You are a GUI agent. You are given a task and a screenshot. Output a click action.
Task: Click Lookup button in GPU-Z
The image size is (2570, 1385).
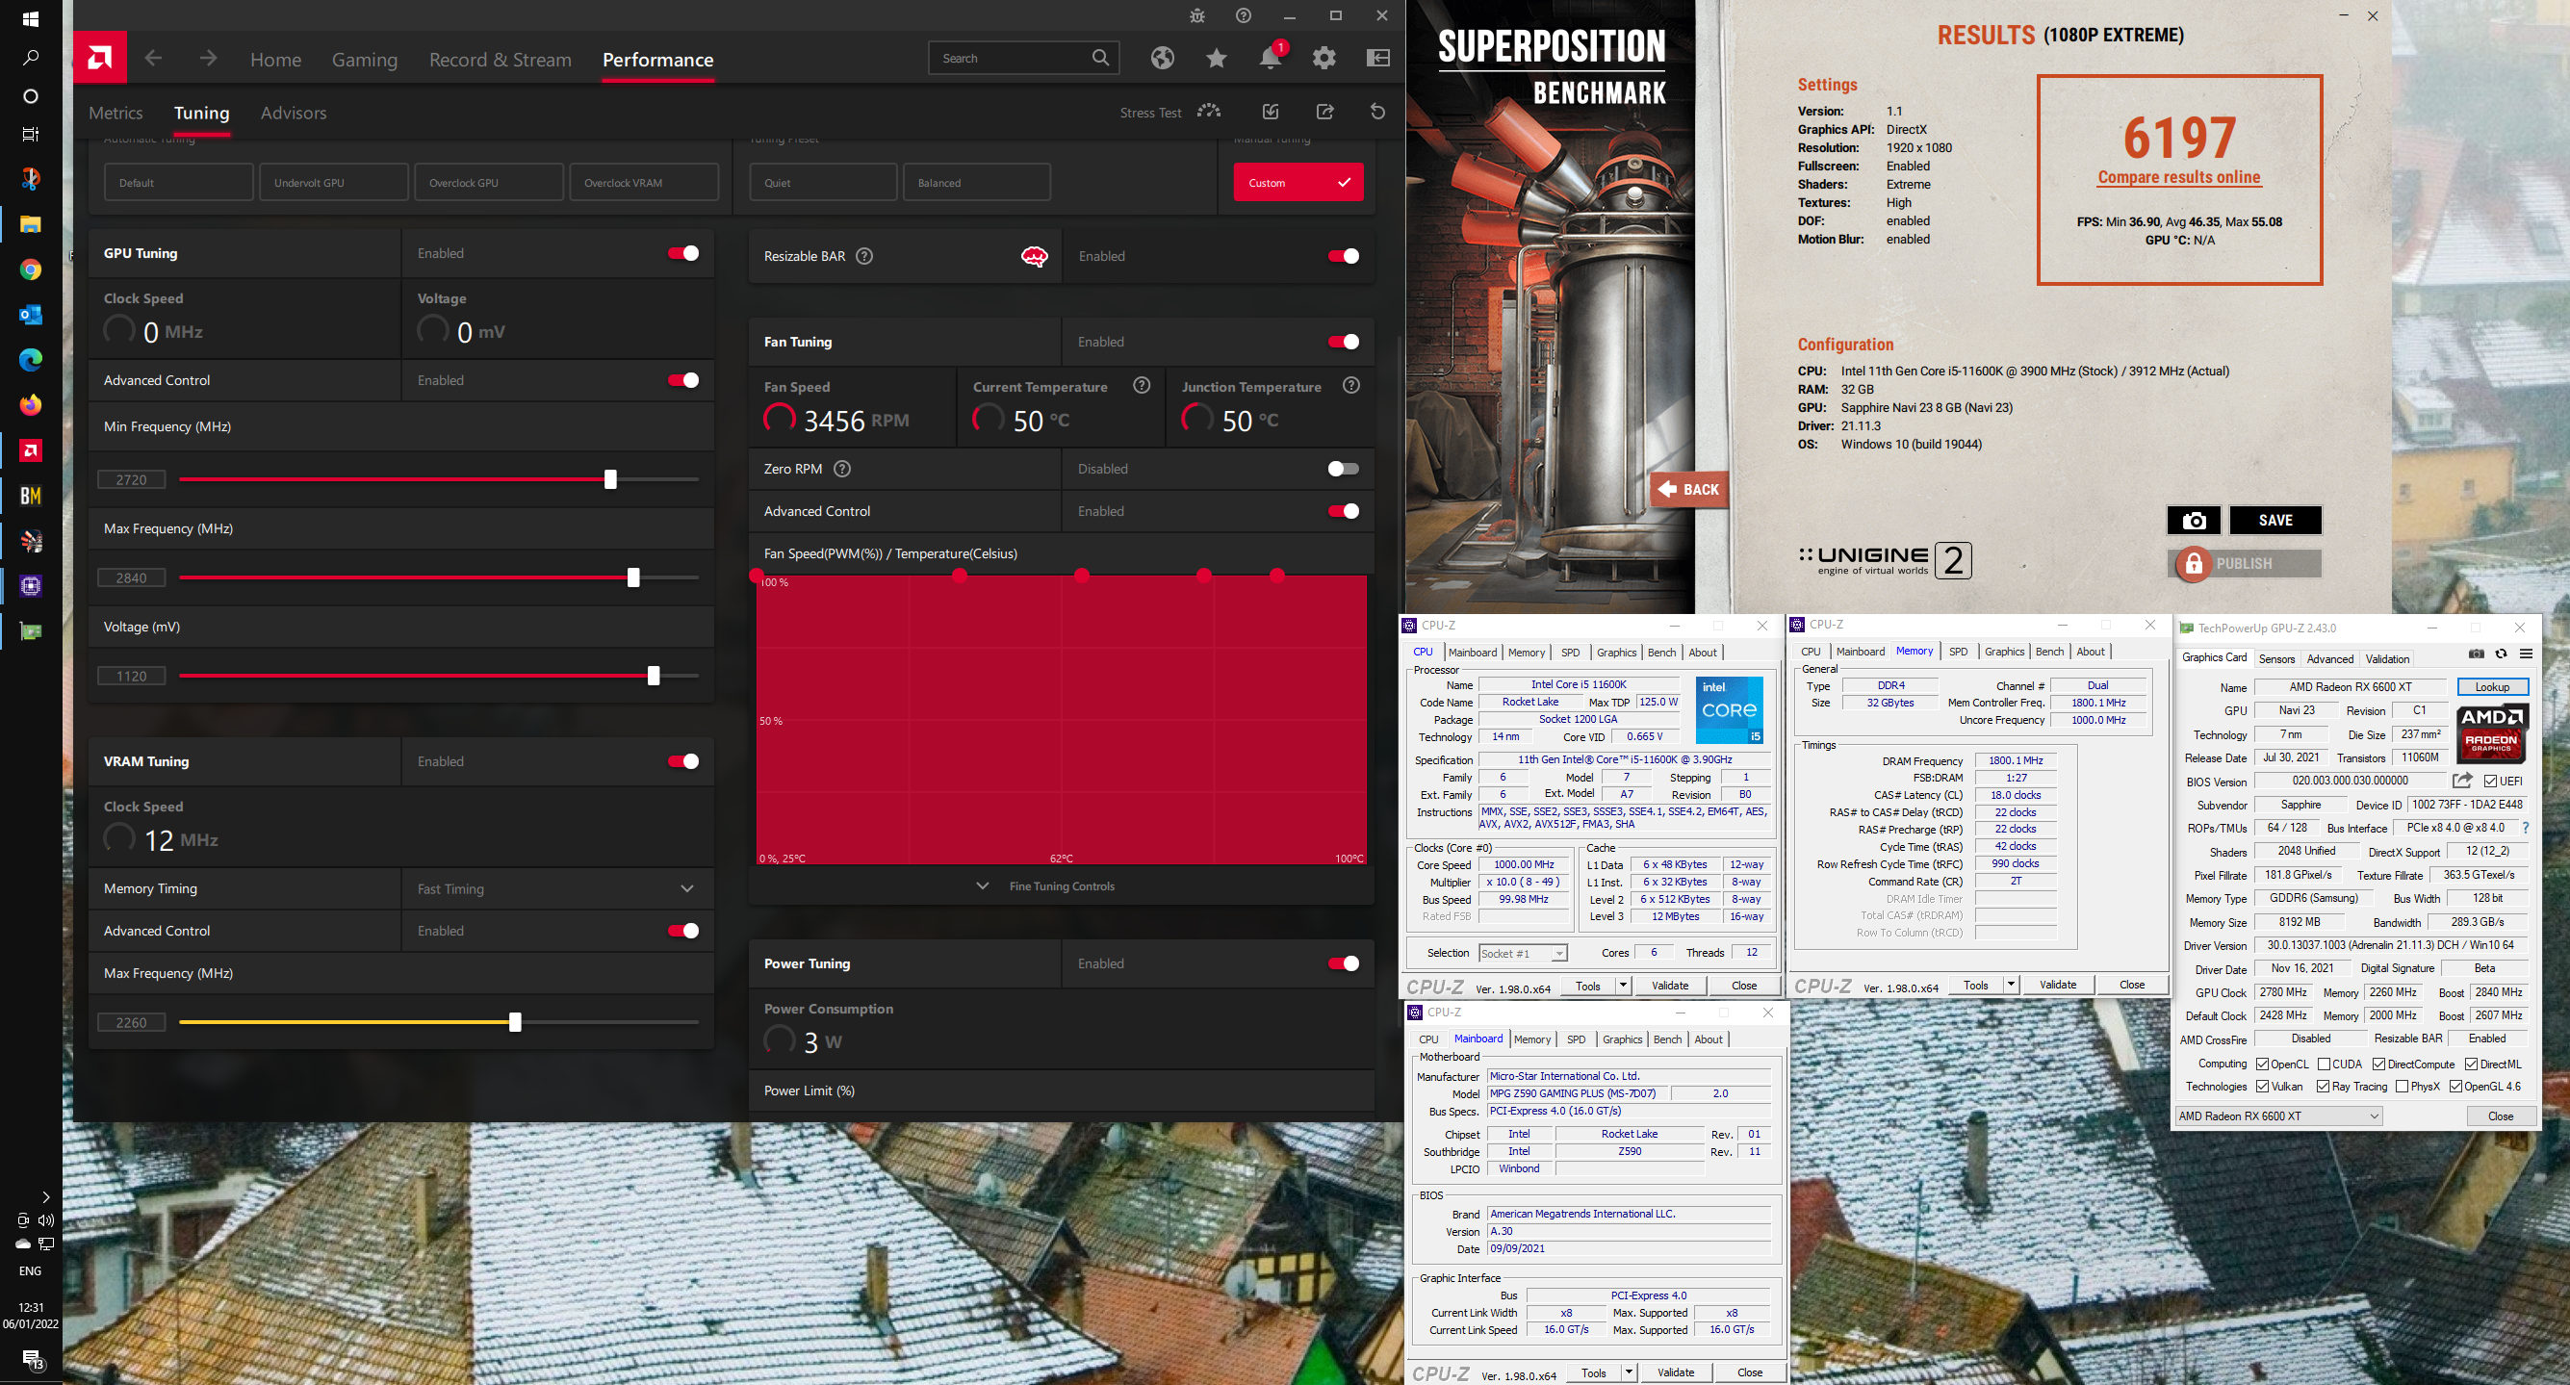coord(2491,686)
